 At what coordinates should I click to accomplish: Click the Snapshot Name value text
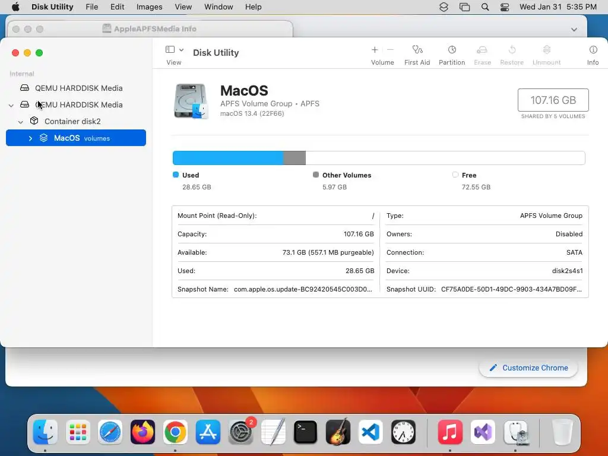click(303, 289)
